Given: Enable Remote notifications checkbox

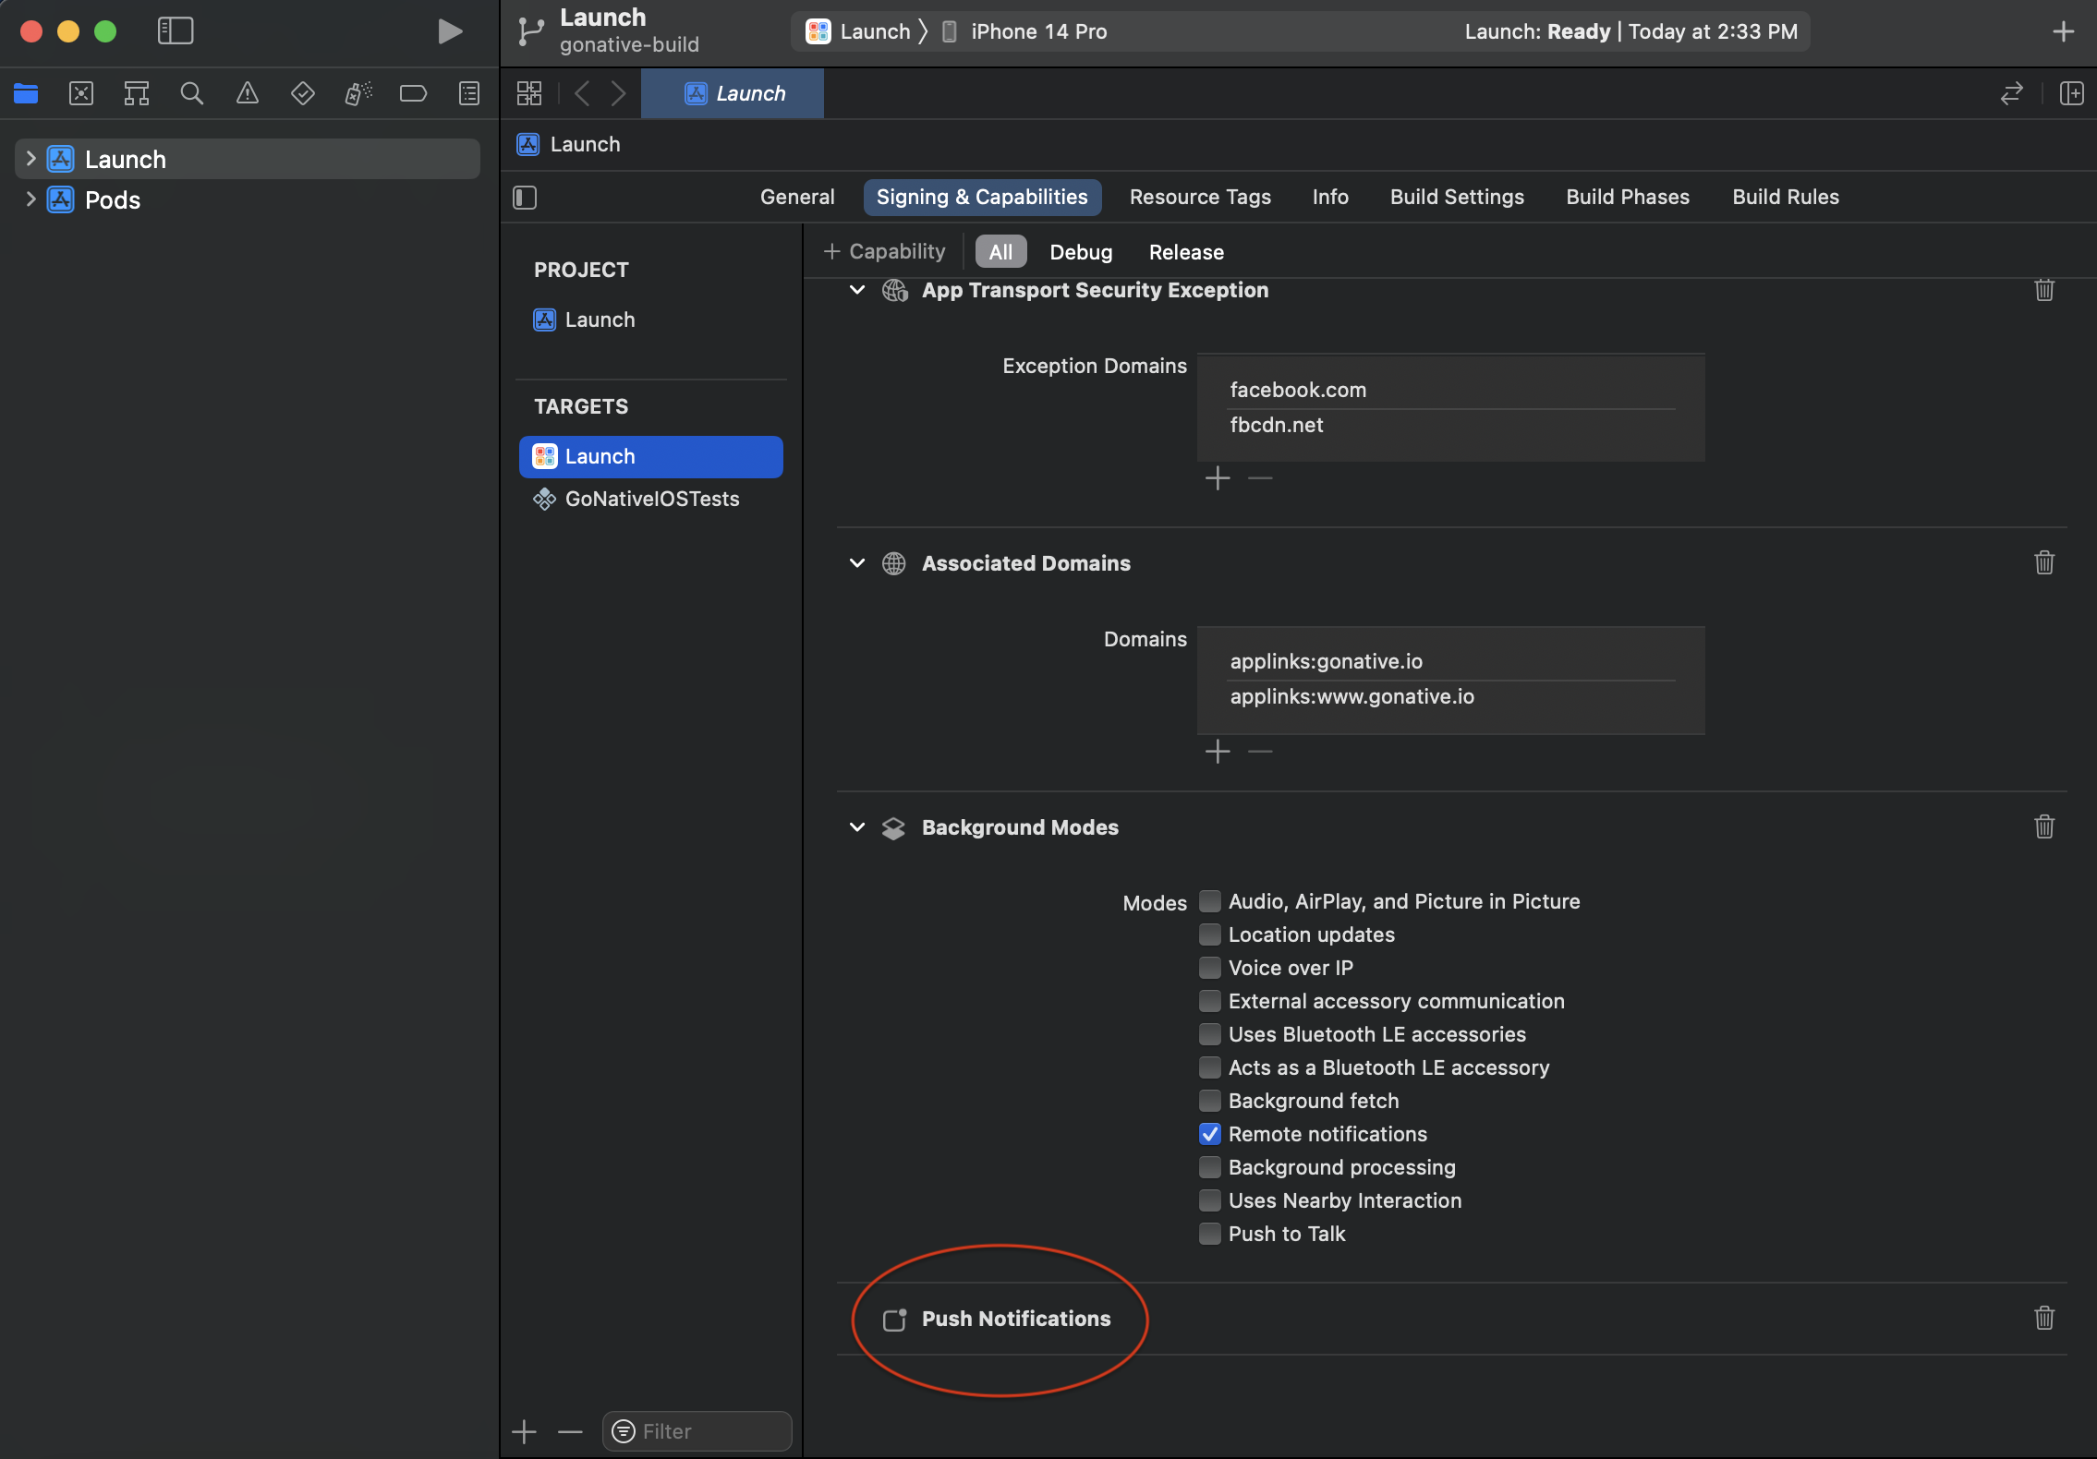Looking at the screenshot, I should click(1207, 1134).
